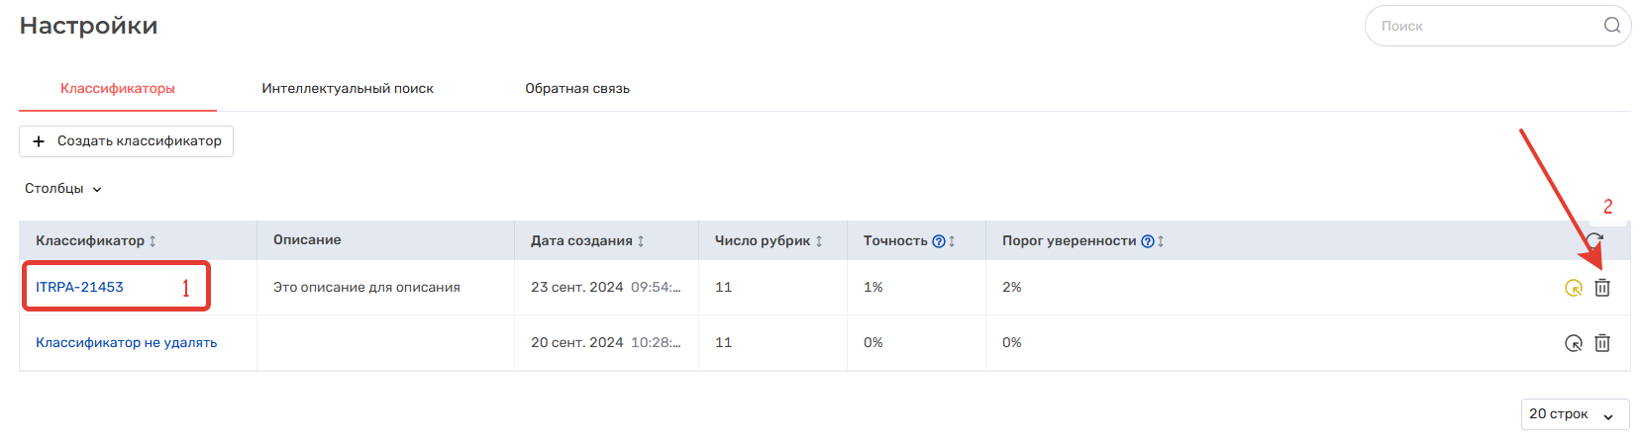Click retrain icon in Классификатор не удалять row
This screenshot has height=446, width=1642.
1574,343
